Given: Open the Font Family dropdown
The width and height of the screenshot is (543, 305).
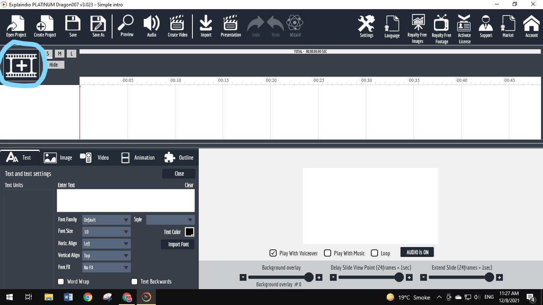Looking at the screenshot, I should pyautogui.click(x=106, y=220).
